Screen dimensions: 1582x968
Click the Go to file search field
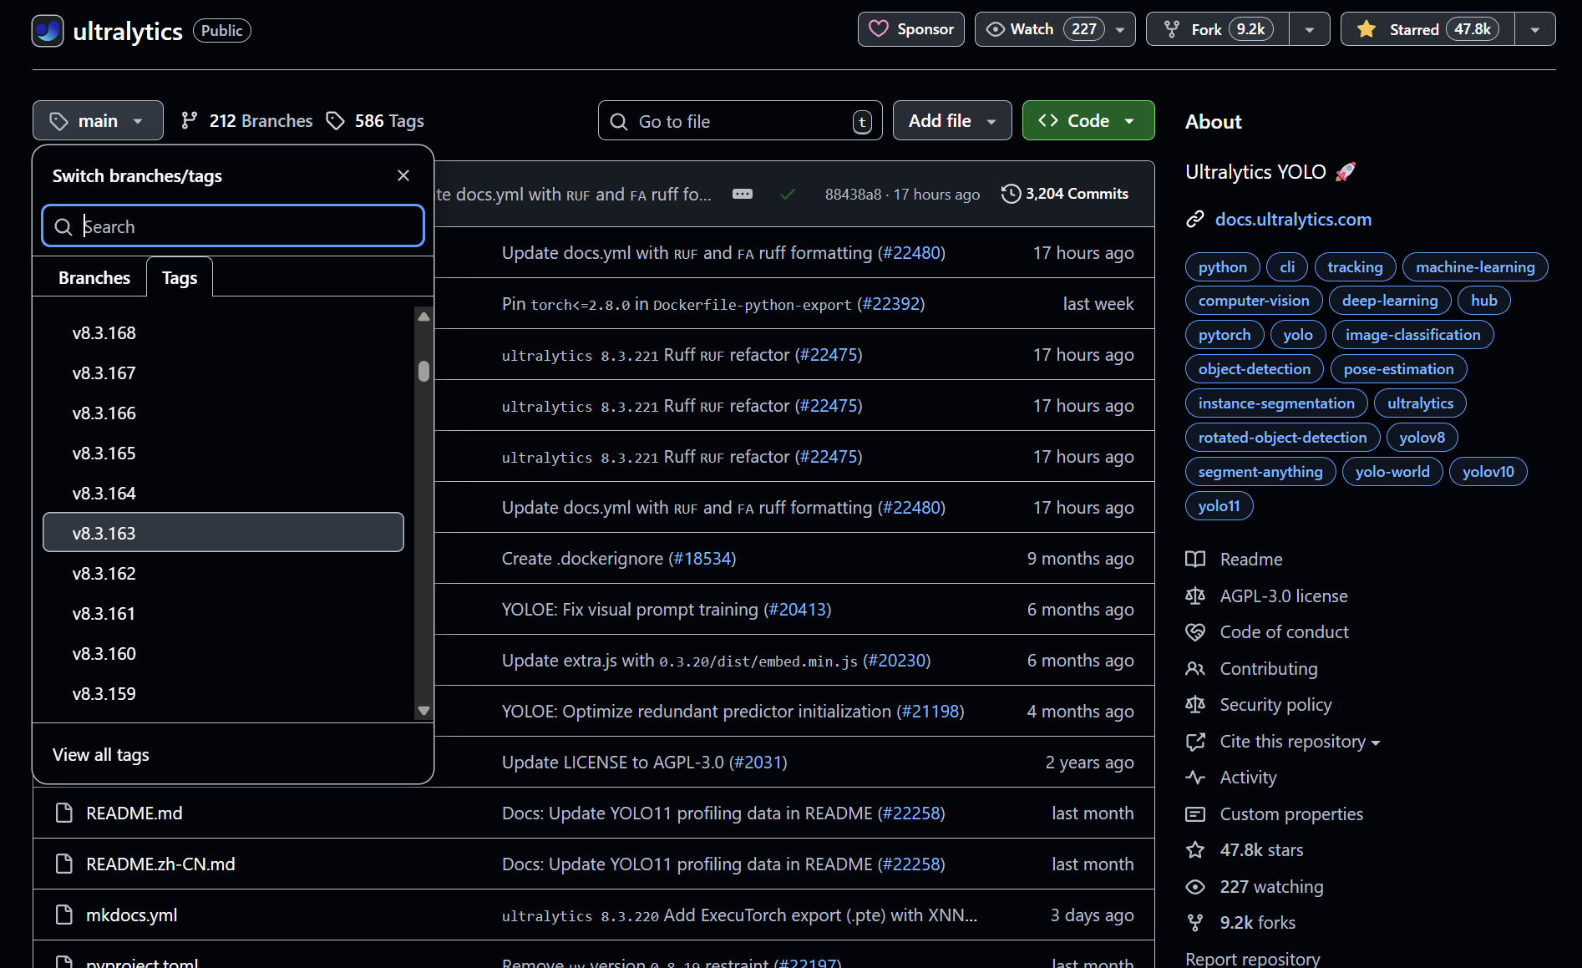(740, 121)
